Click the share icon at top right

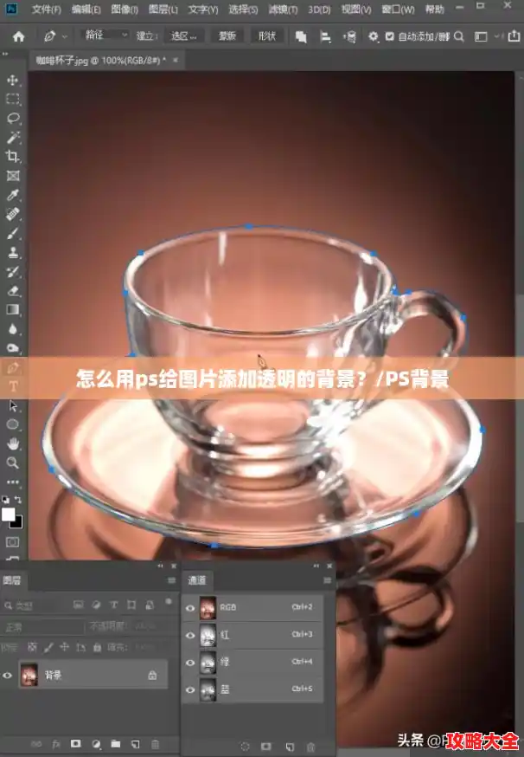point(514,36)
